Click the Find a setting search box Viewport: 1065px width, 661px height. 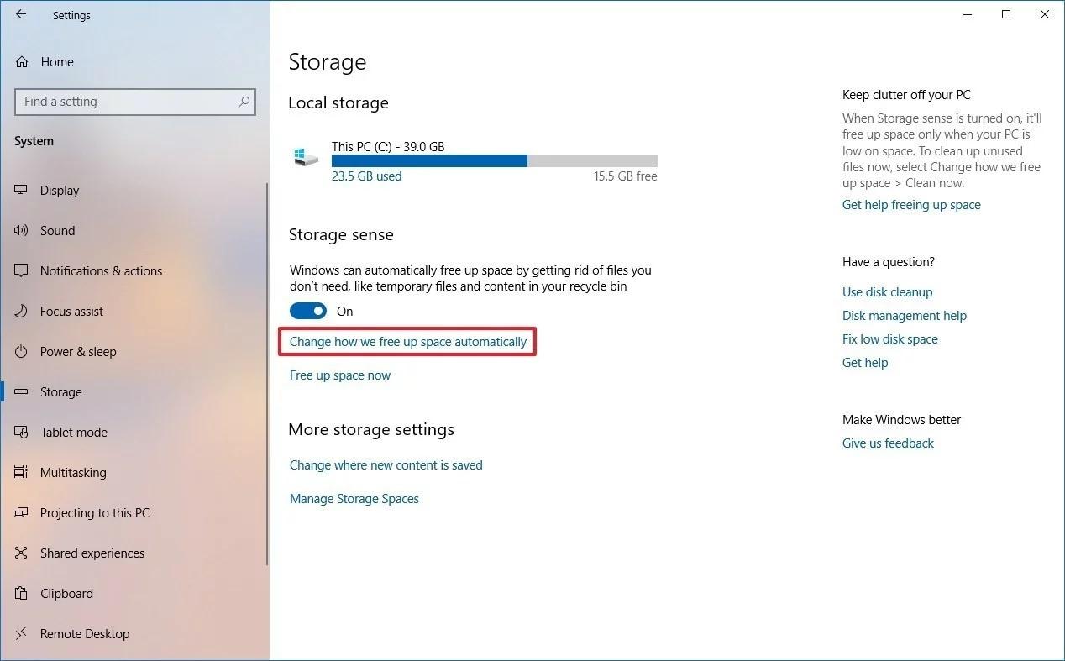pyautogui.click(x=134, y=101)
